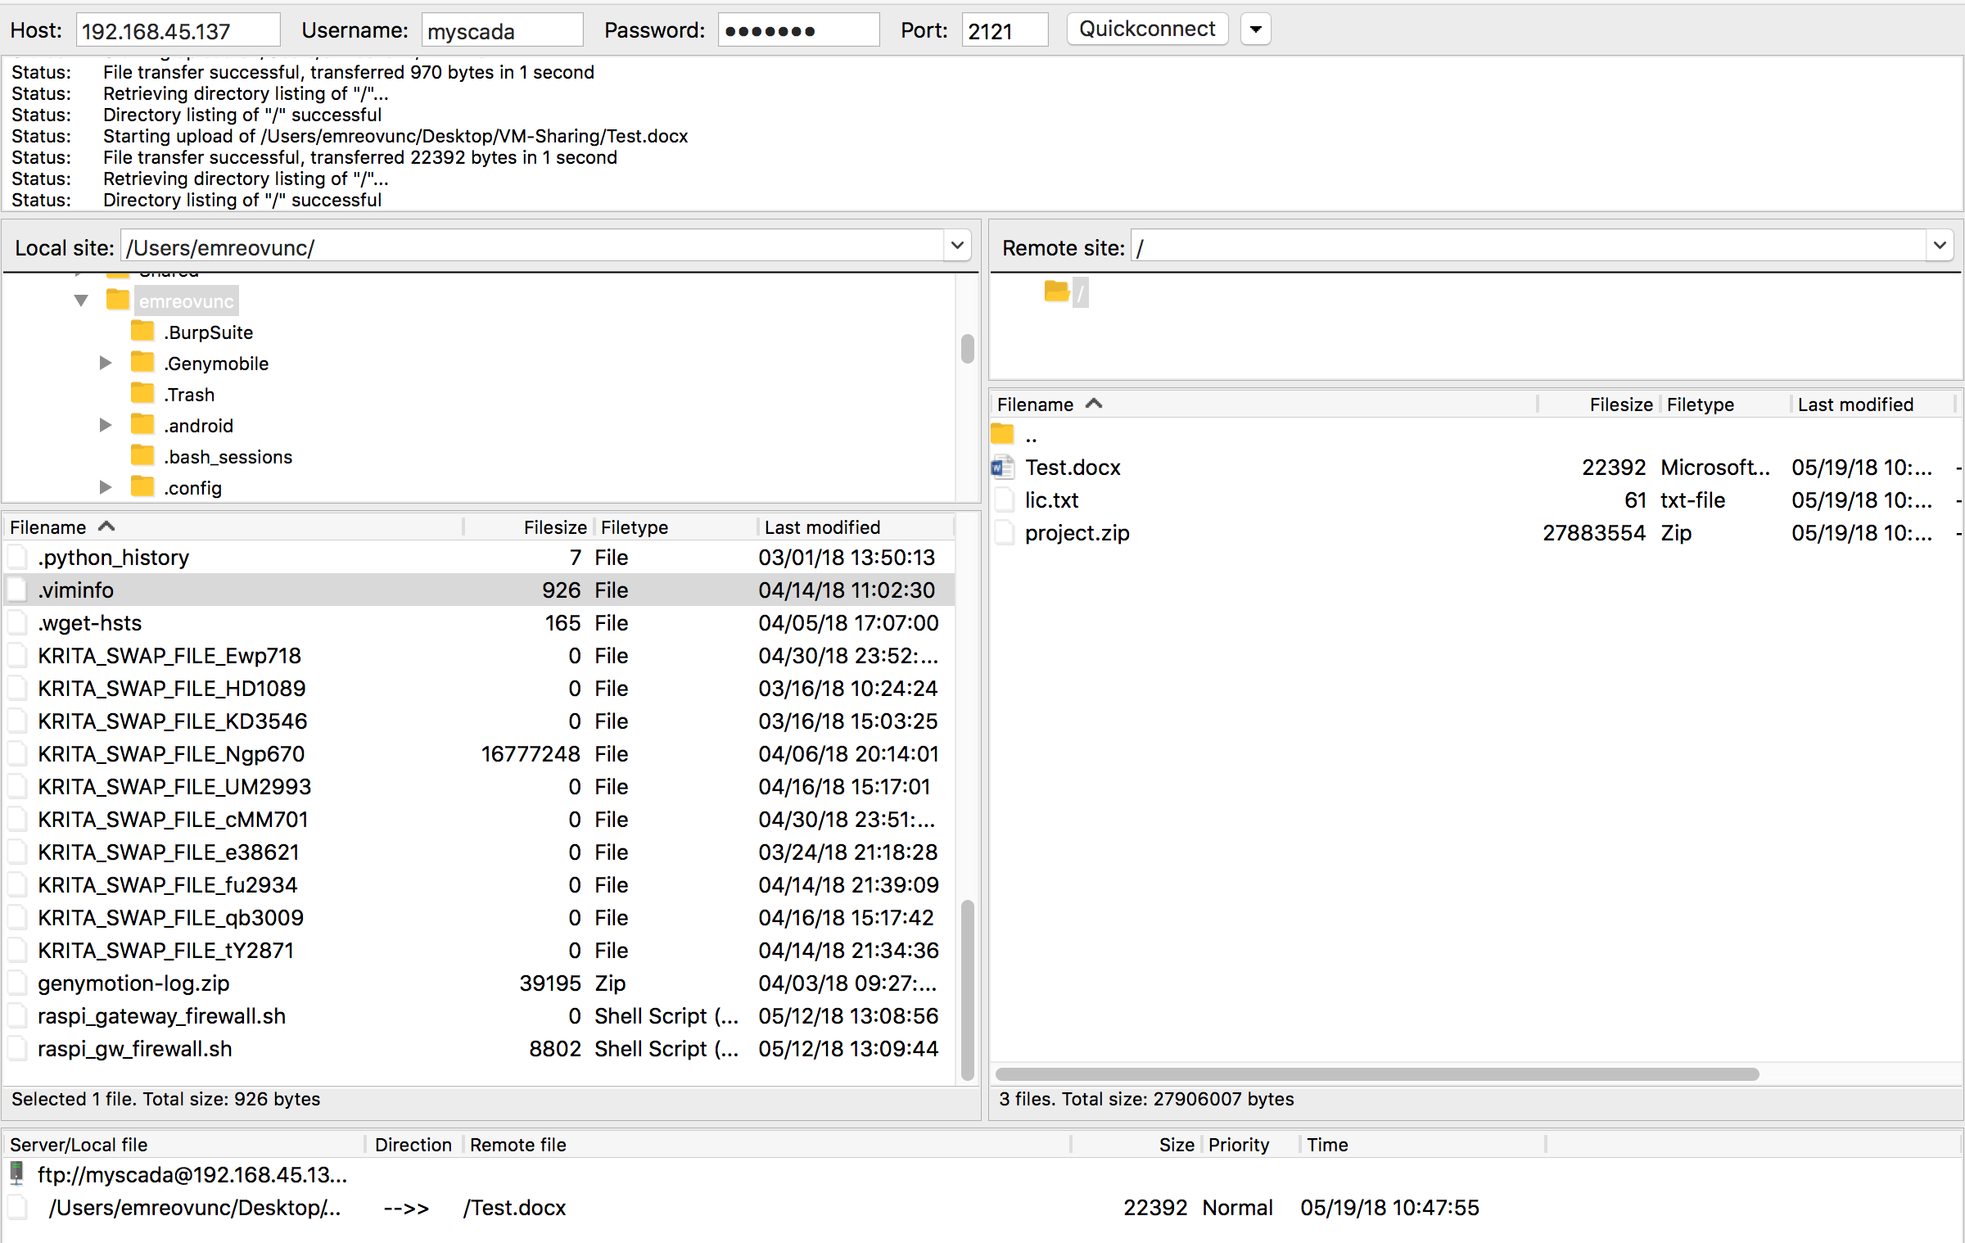Open the Local site path dropdown
The image size is (1965, 1243).
pyautogui.click(x=956, y=246)
